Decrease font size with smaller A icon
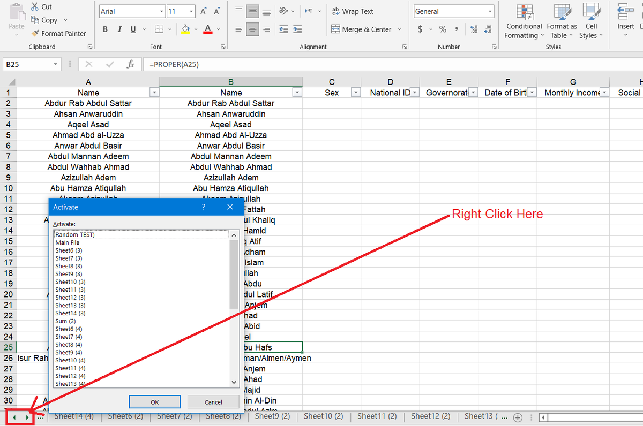643x426 pixels. 217,11
